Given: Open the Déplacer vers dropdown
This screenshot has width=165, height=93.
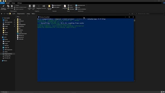Looking at the screenshot, I should tap(30, 7).
